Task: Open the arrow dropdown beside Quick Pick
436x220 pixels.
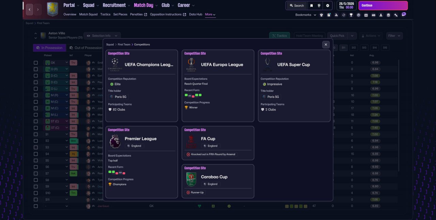Action: (x=353, y=36)
